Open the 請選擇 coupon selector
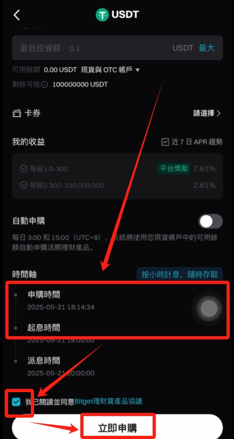The height and width of the screenshot is (439, 234). [x=207, y=113]
